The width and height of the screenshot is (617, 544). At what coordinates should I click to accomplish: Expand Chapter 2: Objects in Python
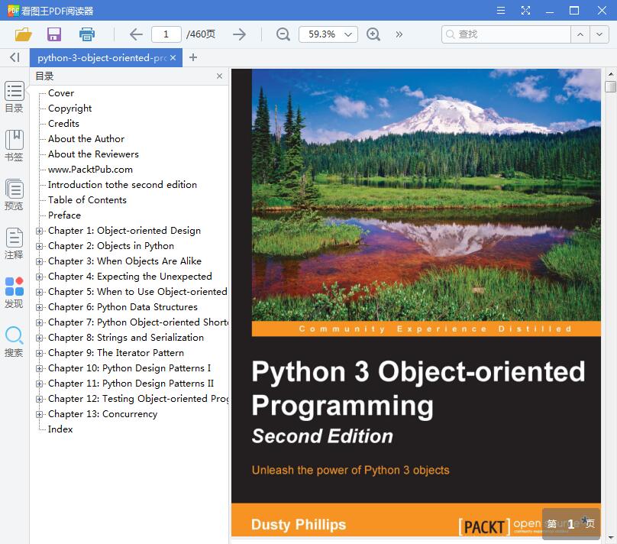39,247
